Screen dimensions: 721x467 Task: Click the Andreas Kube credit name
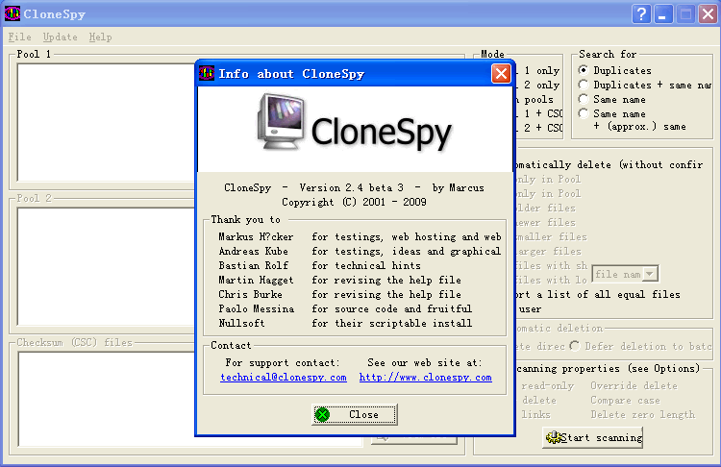click(254, 251)
